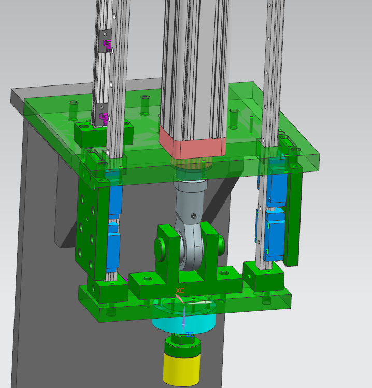Click the blue ZC axis label
372x388 pixels.
click(190, 335)
